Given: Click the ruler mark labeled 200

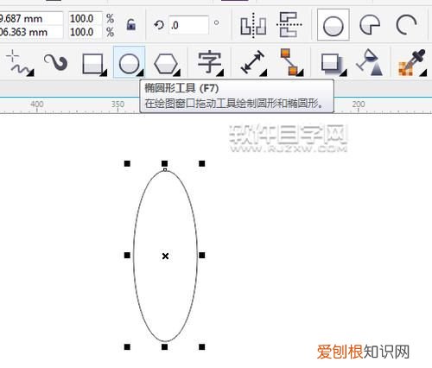Looking at the screenshot, I should (359, 104).
